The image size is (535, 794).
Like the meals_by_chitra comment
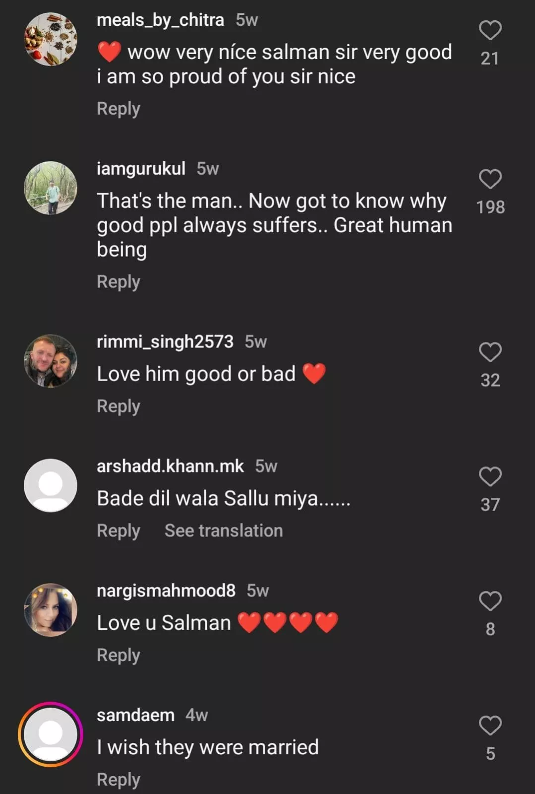tap(490, 31)
